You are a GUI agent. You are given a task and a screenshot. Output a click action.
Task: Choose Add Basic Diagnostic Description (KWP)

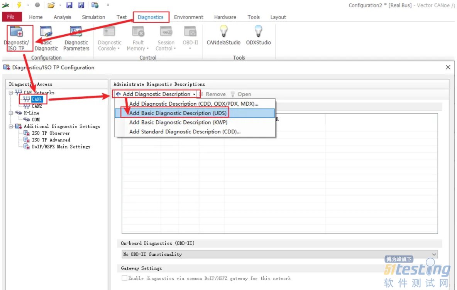coord(195,122)
